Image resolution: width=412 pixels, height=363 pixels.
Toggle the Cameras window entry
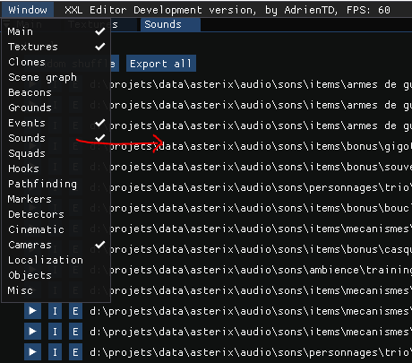coord(56,245)
